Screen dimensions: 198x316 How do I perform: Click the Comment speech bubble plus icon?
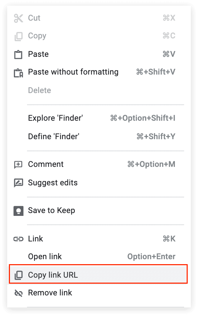pos(18,165)
